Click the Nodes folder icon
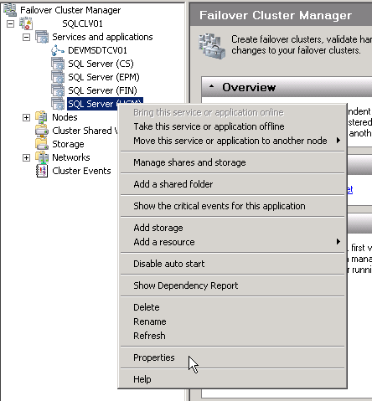 click(x=42, y=117)
